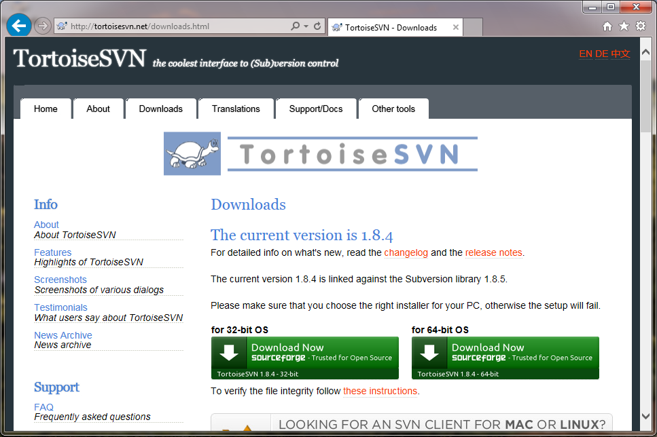The width and height of the screenshot is (657, 437).
Task: Open the Features sidebar link
Action: click(x=53, y=252)
